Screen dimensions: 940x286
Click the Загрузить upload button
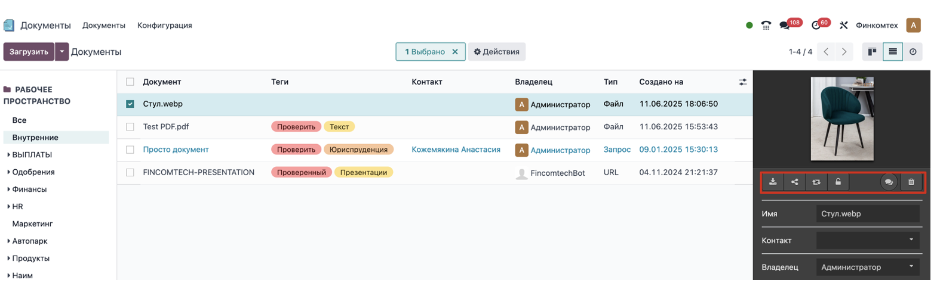point(29,52)
